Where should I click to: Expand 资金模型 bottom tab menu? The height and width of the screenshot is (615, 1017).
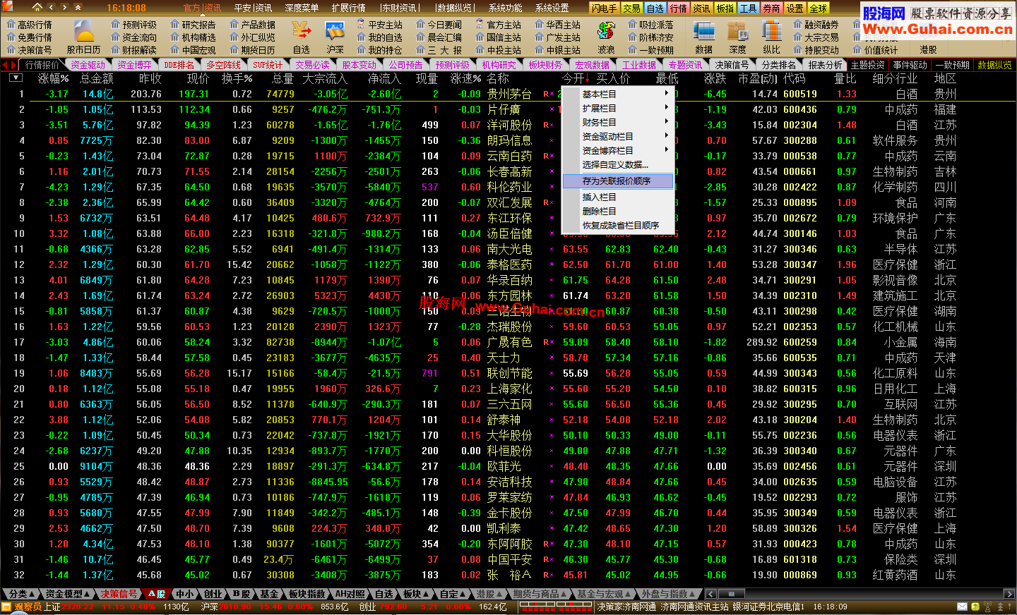coord(68,594)
